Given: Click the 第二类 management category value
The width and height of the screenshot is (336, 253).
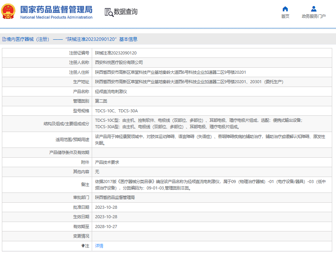Looking at the screenshot, I should pos(101,101).
